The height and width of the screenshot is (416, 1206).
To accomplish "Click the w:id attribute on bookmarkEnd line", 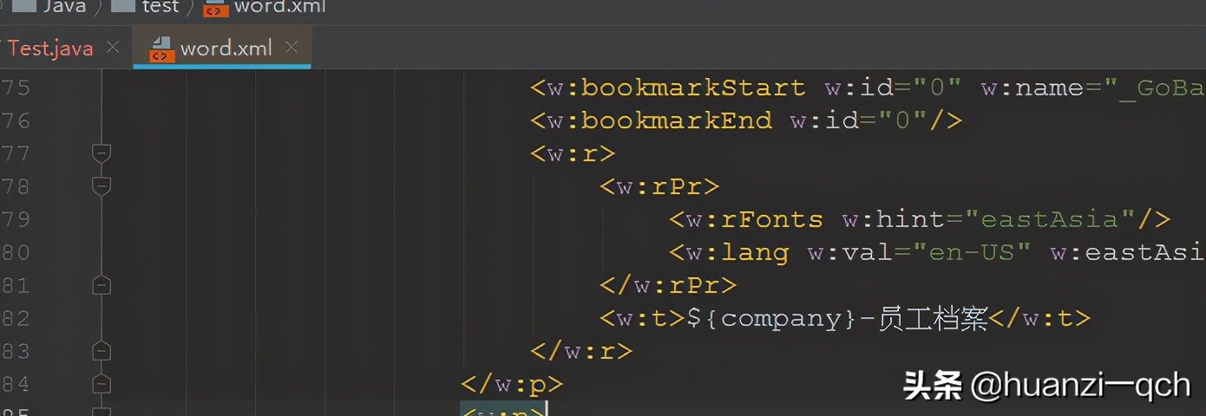I will (824, 120).
